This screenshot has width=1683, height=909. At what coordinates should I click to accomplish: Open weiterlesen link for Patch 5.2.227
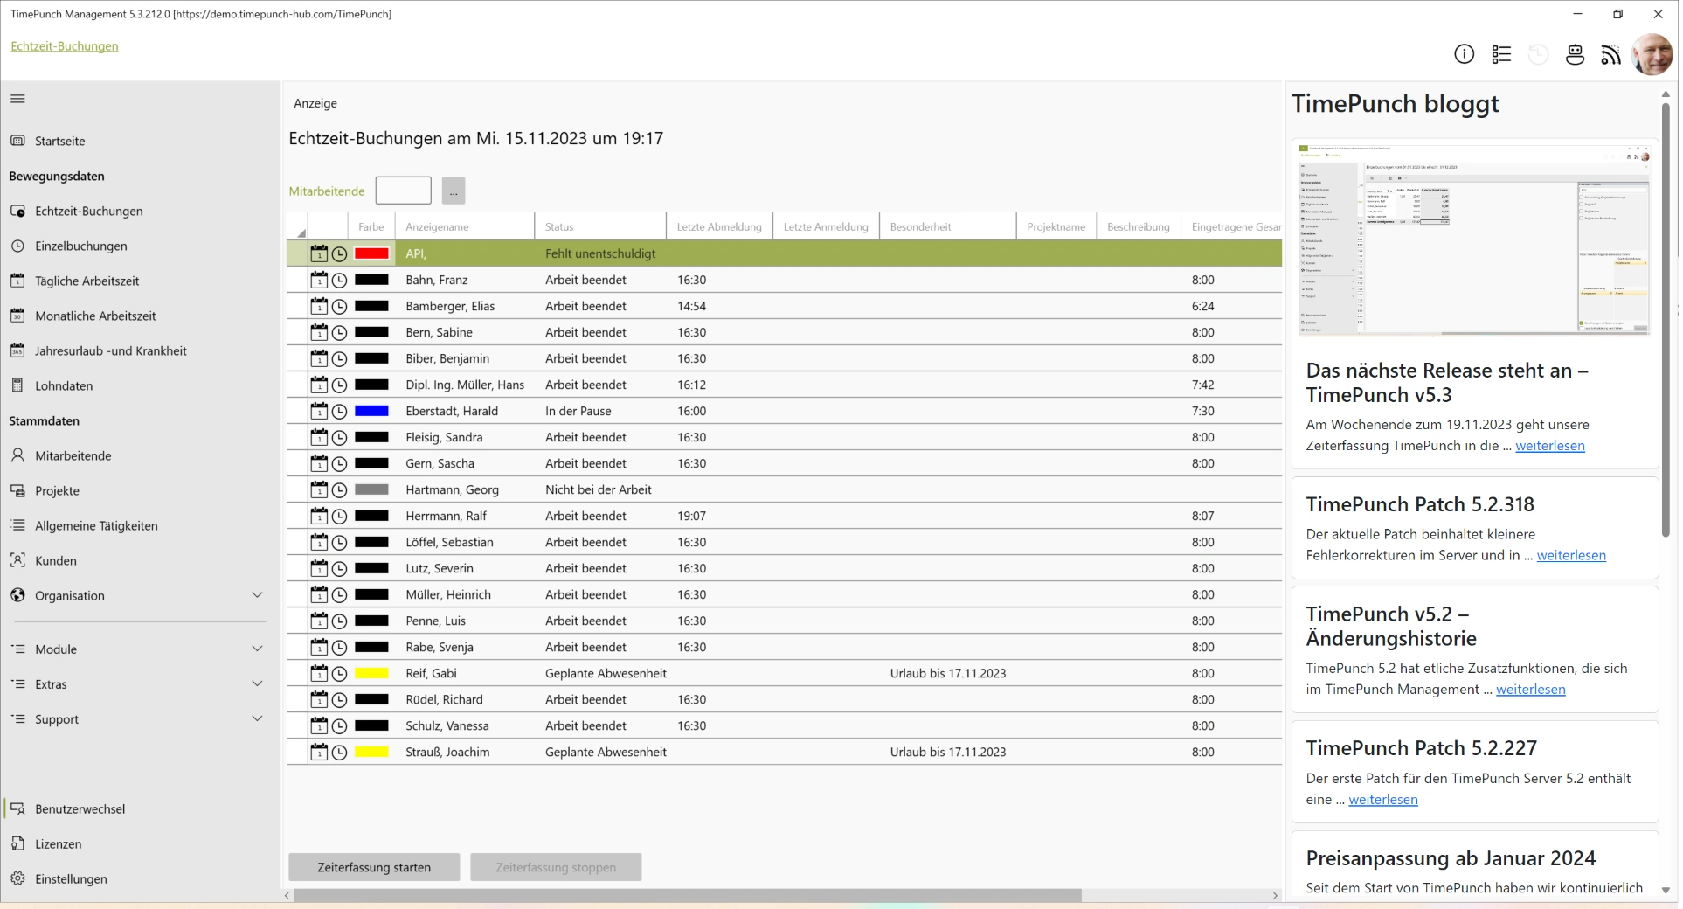coord(1382,800)
